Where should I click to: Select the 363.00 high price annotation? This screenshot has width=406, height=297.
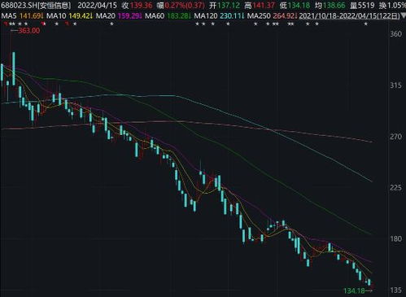pyautogui.click(x=29, y=31)
